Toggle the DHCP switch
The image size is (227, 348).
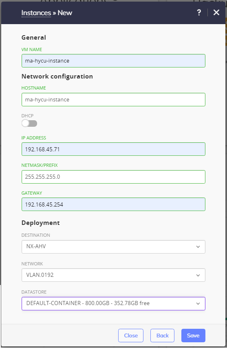tap(29, 123)
